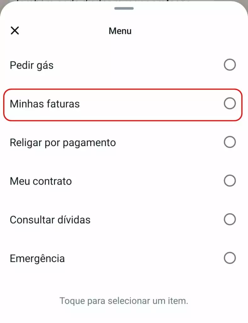The width and height of the screenshot is (248, 323).
Task: Select the Emergência radio button
Action: (230, 258)
